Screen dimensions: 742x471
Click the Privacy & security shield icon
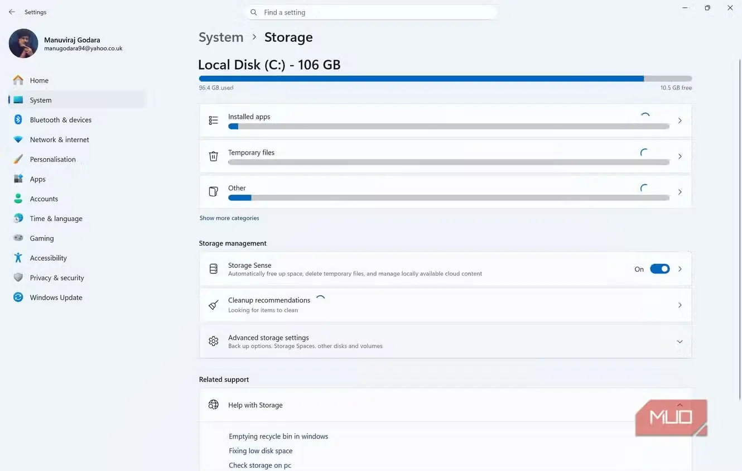pos(18,277)
